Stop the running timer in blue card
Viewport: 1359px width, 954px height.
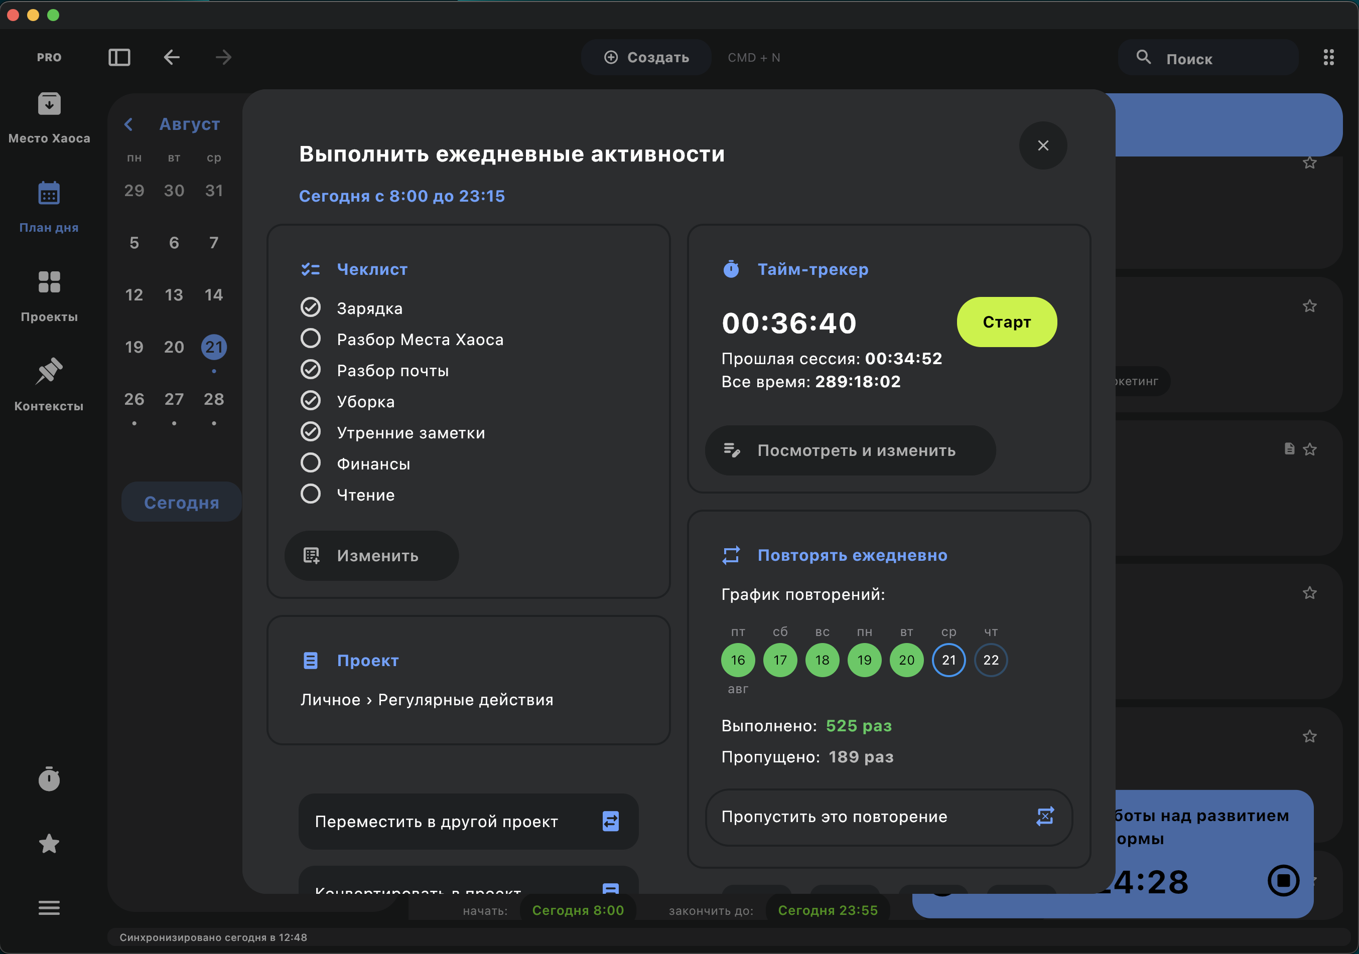click(x=1283, y=881)
